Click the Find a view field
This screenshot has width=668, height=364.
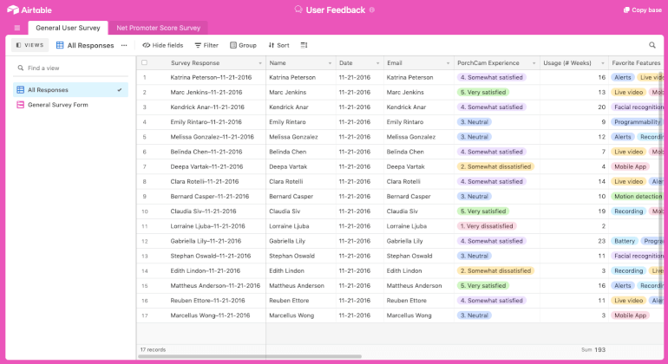(71, 68)
